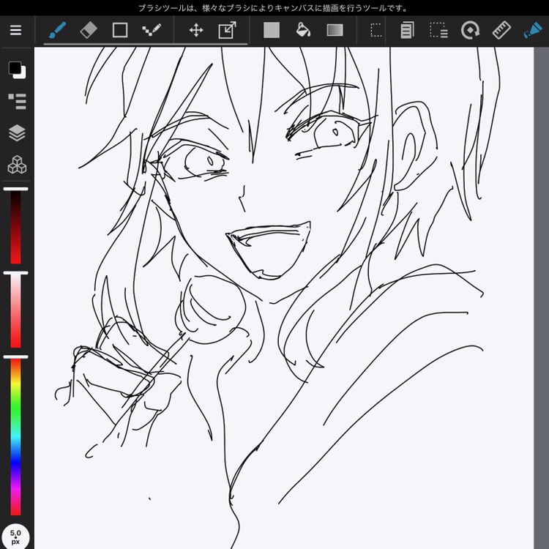Select the rectangular Selection tool
Viewport: 549px width, 549px height.
point(376,30)
